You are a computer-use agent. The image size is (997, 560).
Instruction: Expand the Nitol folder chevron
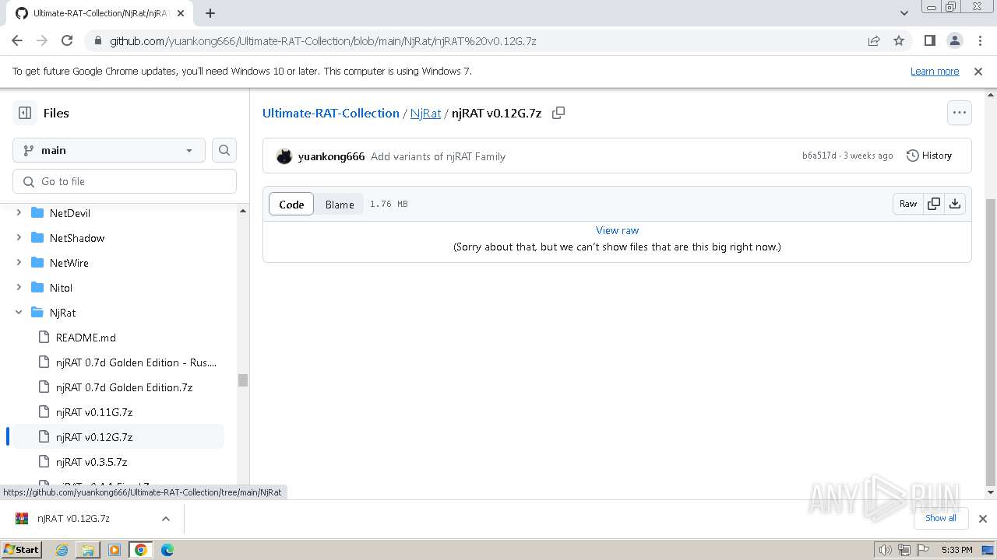[19, 288]
